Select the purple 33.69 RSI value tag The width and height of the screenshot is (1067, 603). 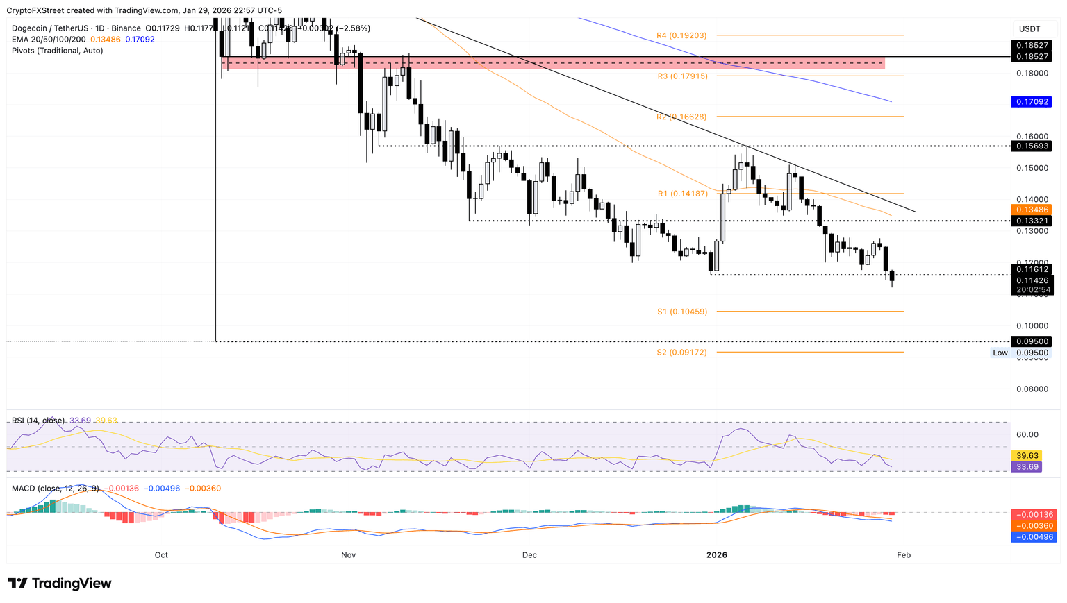[x=1026, y=467]
